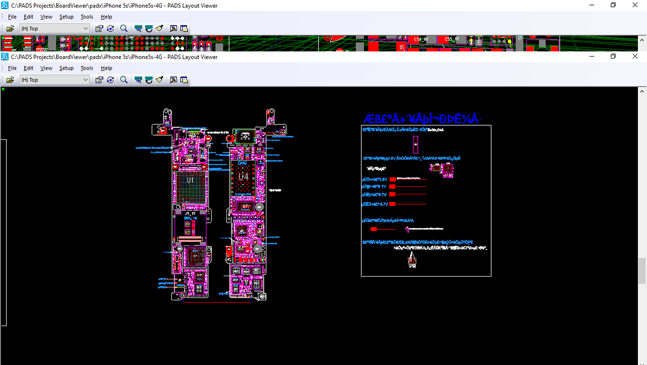Viewport: 647px width, 365px height.
Task: Open File menu in front window
Action: 12,68
